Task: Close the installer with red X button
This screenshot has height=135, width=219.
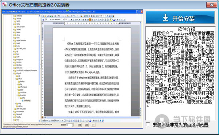Action: tap(211, 5)
